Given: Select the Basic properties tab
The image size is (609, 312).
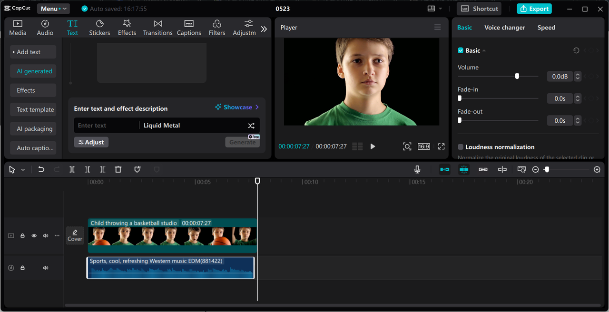Looking at the screenshot, I should [x=464, y=28].
